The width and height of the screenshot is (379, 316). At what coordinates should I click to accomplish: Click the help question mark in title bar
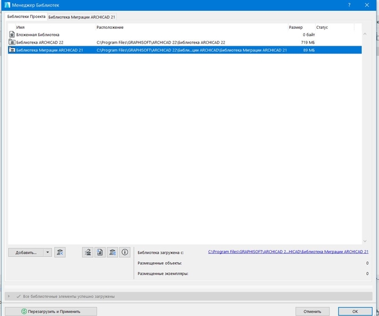tap(349, 5)
